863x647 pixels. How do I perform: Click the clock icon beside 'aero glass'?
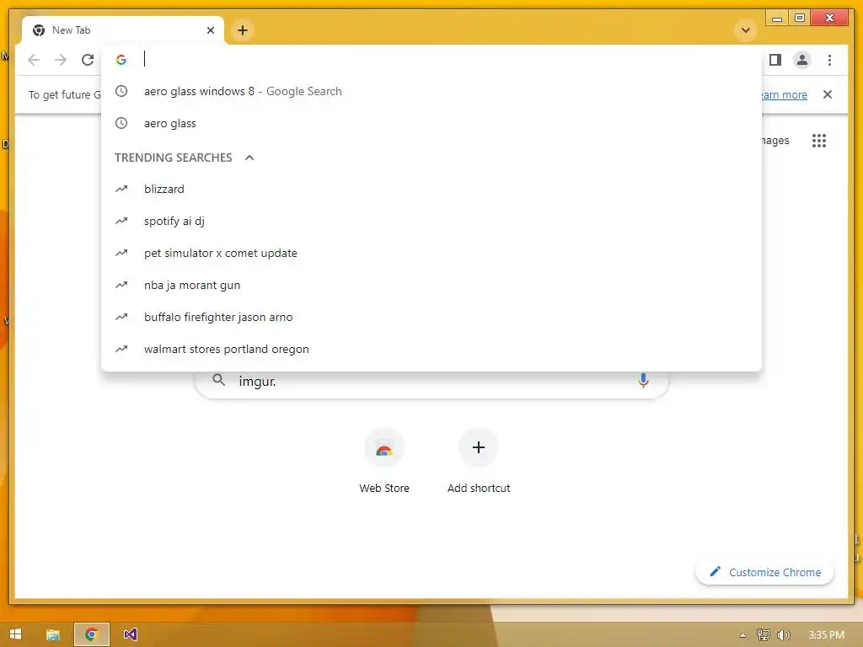coord(121,123)
